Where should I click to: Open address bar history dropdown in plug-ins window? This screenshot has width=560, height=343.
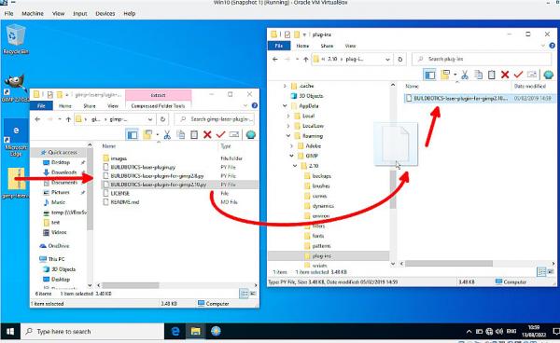[x=387, y=60]
